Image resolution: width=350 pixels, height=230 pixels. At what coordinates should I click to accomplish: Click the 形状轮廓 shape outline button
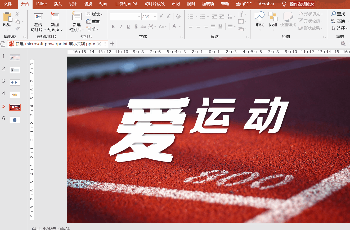311,21
